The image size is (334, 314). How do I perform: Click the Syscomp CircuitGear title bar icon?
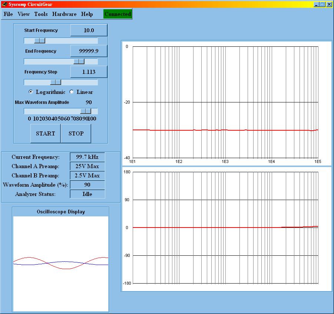[4, 4]
